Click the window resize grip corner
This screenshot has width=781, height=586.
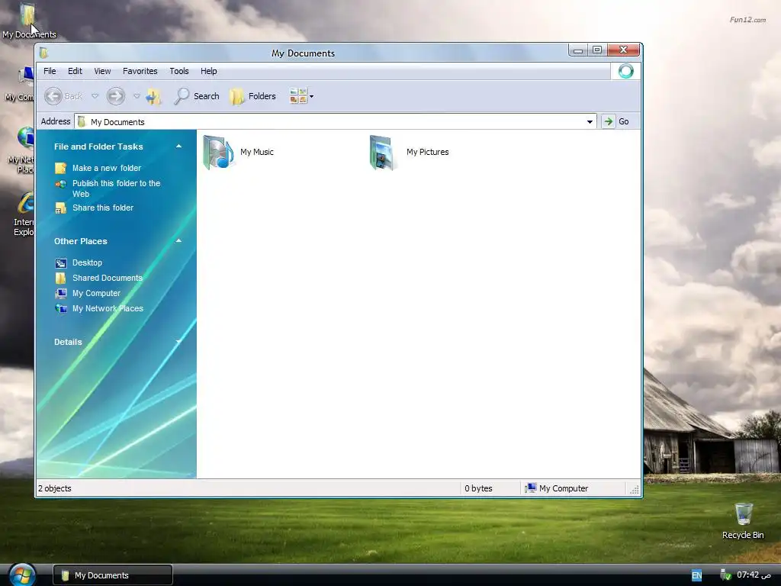coord(635,490)
